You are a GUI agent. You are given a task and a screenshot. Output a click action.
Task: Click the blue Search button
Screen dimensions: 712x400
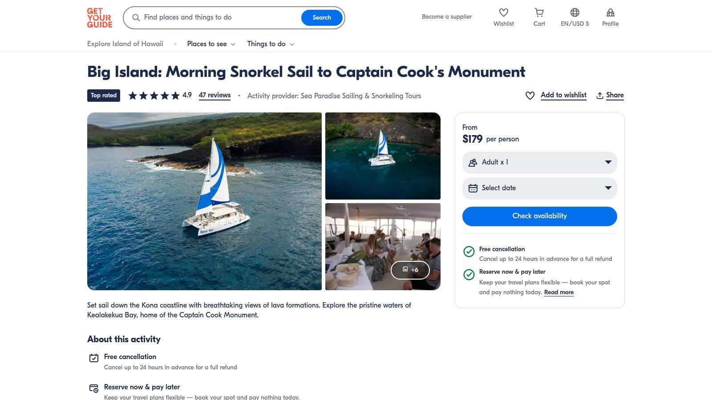322,18
